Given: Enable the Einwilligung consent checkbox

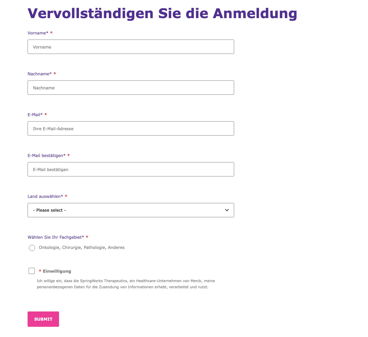Looking at the screenshot, I should [x=31, y=271].
